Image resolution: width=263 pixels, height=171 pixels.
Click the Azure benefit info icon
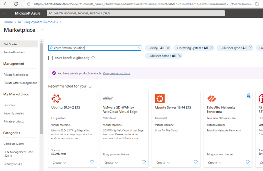coord(93,58)
